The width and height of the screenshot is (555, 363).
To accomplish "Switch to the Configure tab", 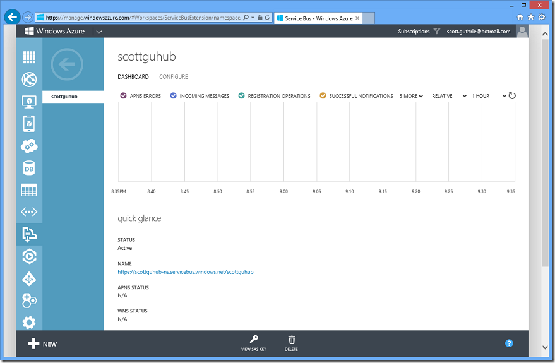I will click(174, 77).
